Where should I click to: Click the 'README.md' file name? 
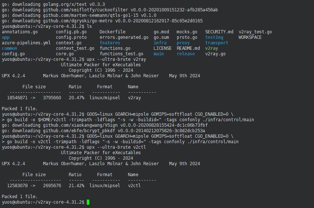point(188,48)
